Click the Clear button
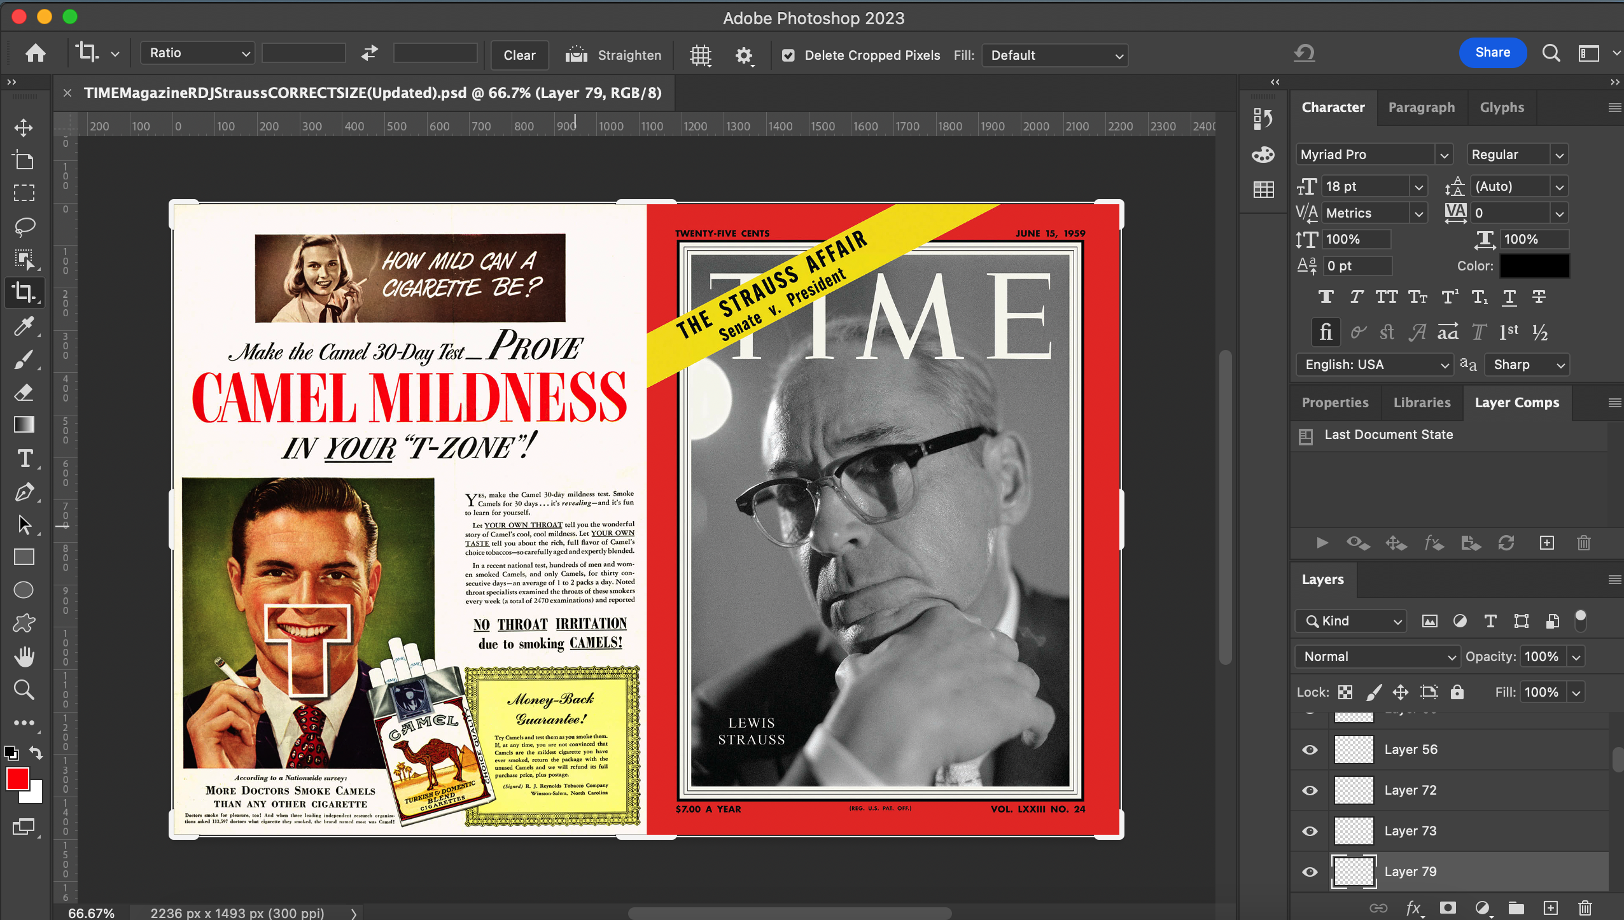This screenshot has height=920, width=1624. point(519,55)
